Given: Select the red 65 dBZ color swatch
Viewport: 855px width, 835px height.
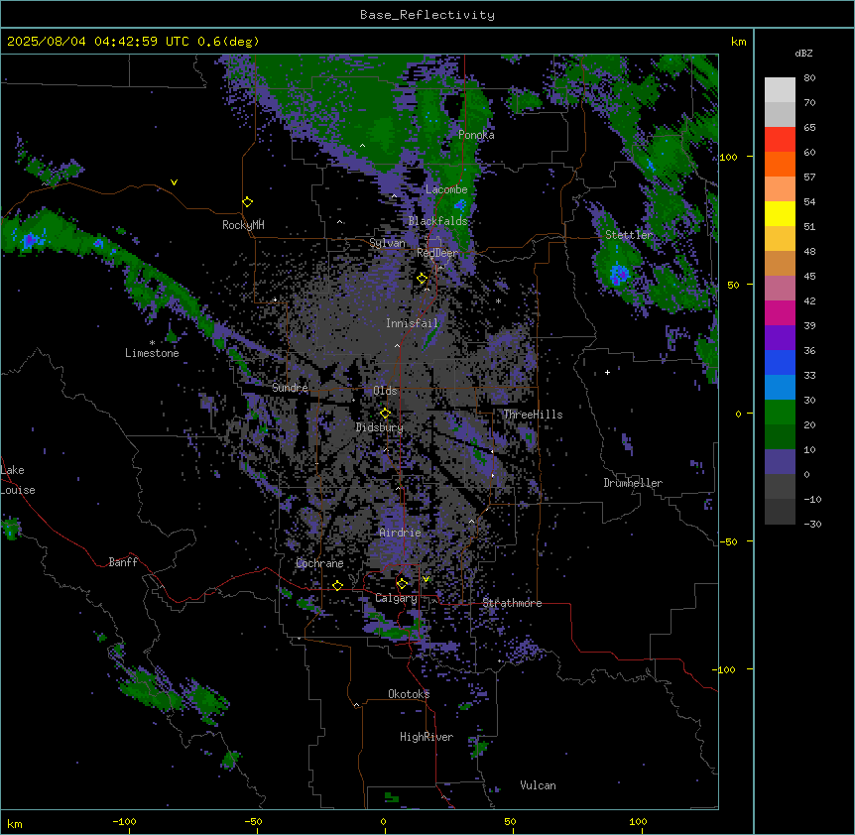Looking at the screenshot, I should 780,140.
